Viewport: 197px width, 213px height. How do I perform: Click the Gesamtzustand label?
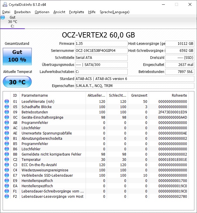coord(17,44)
